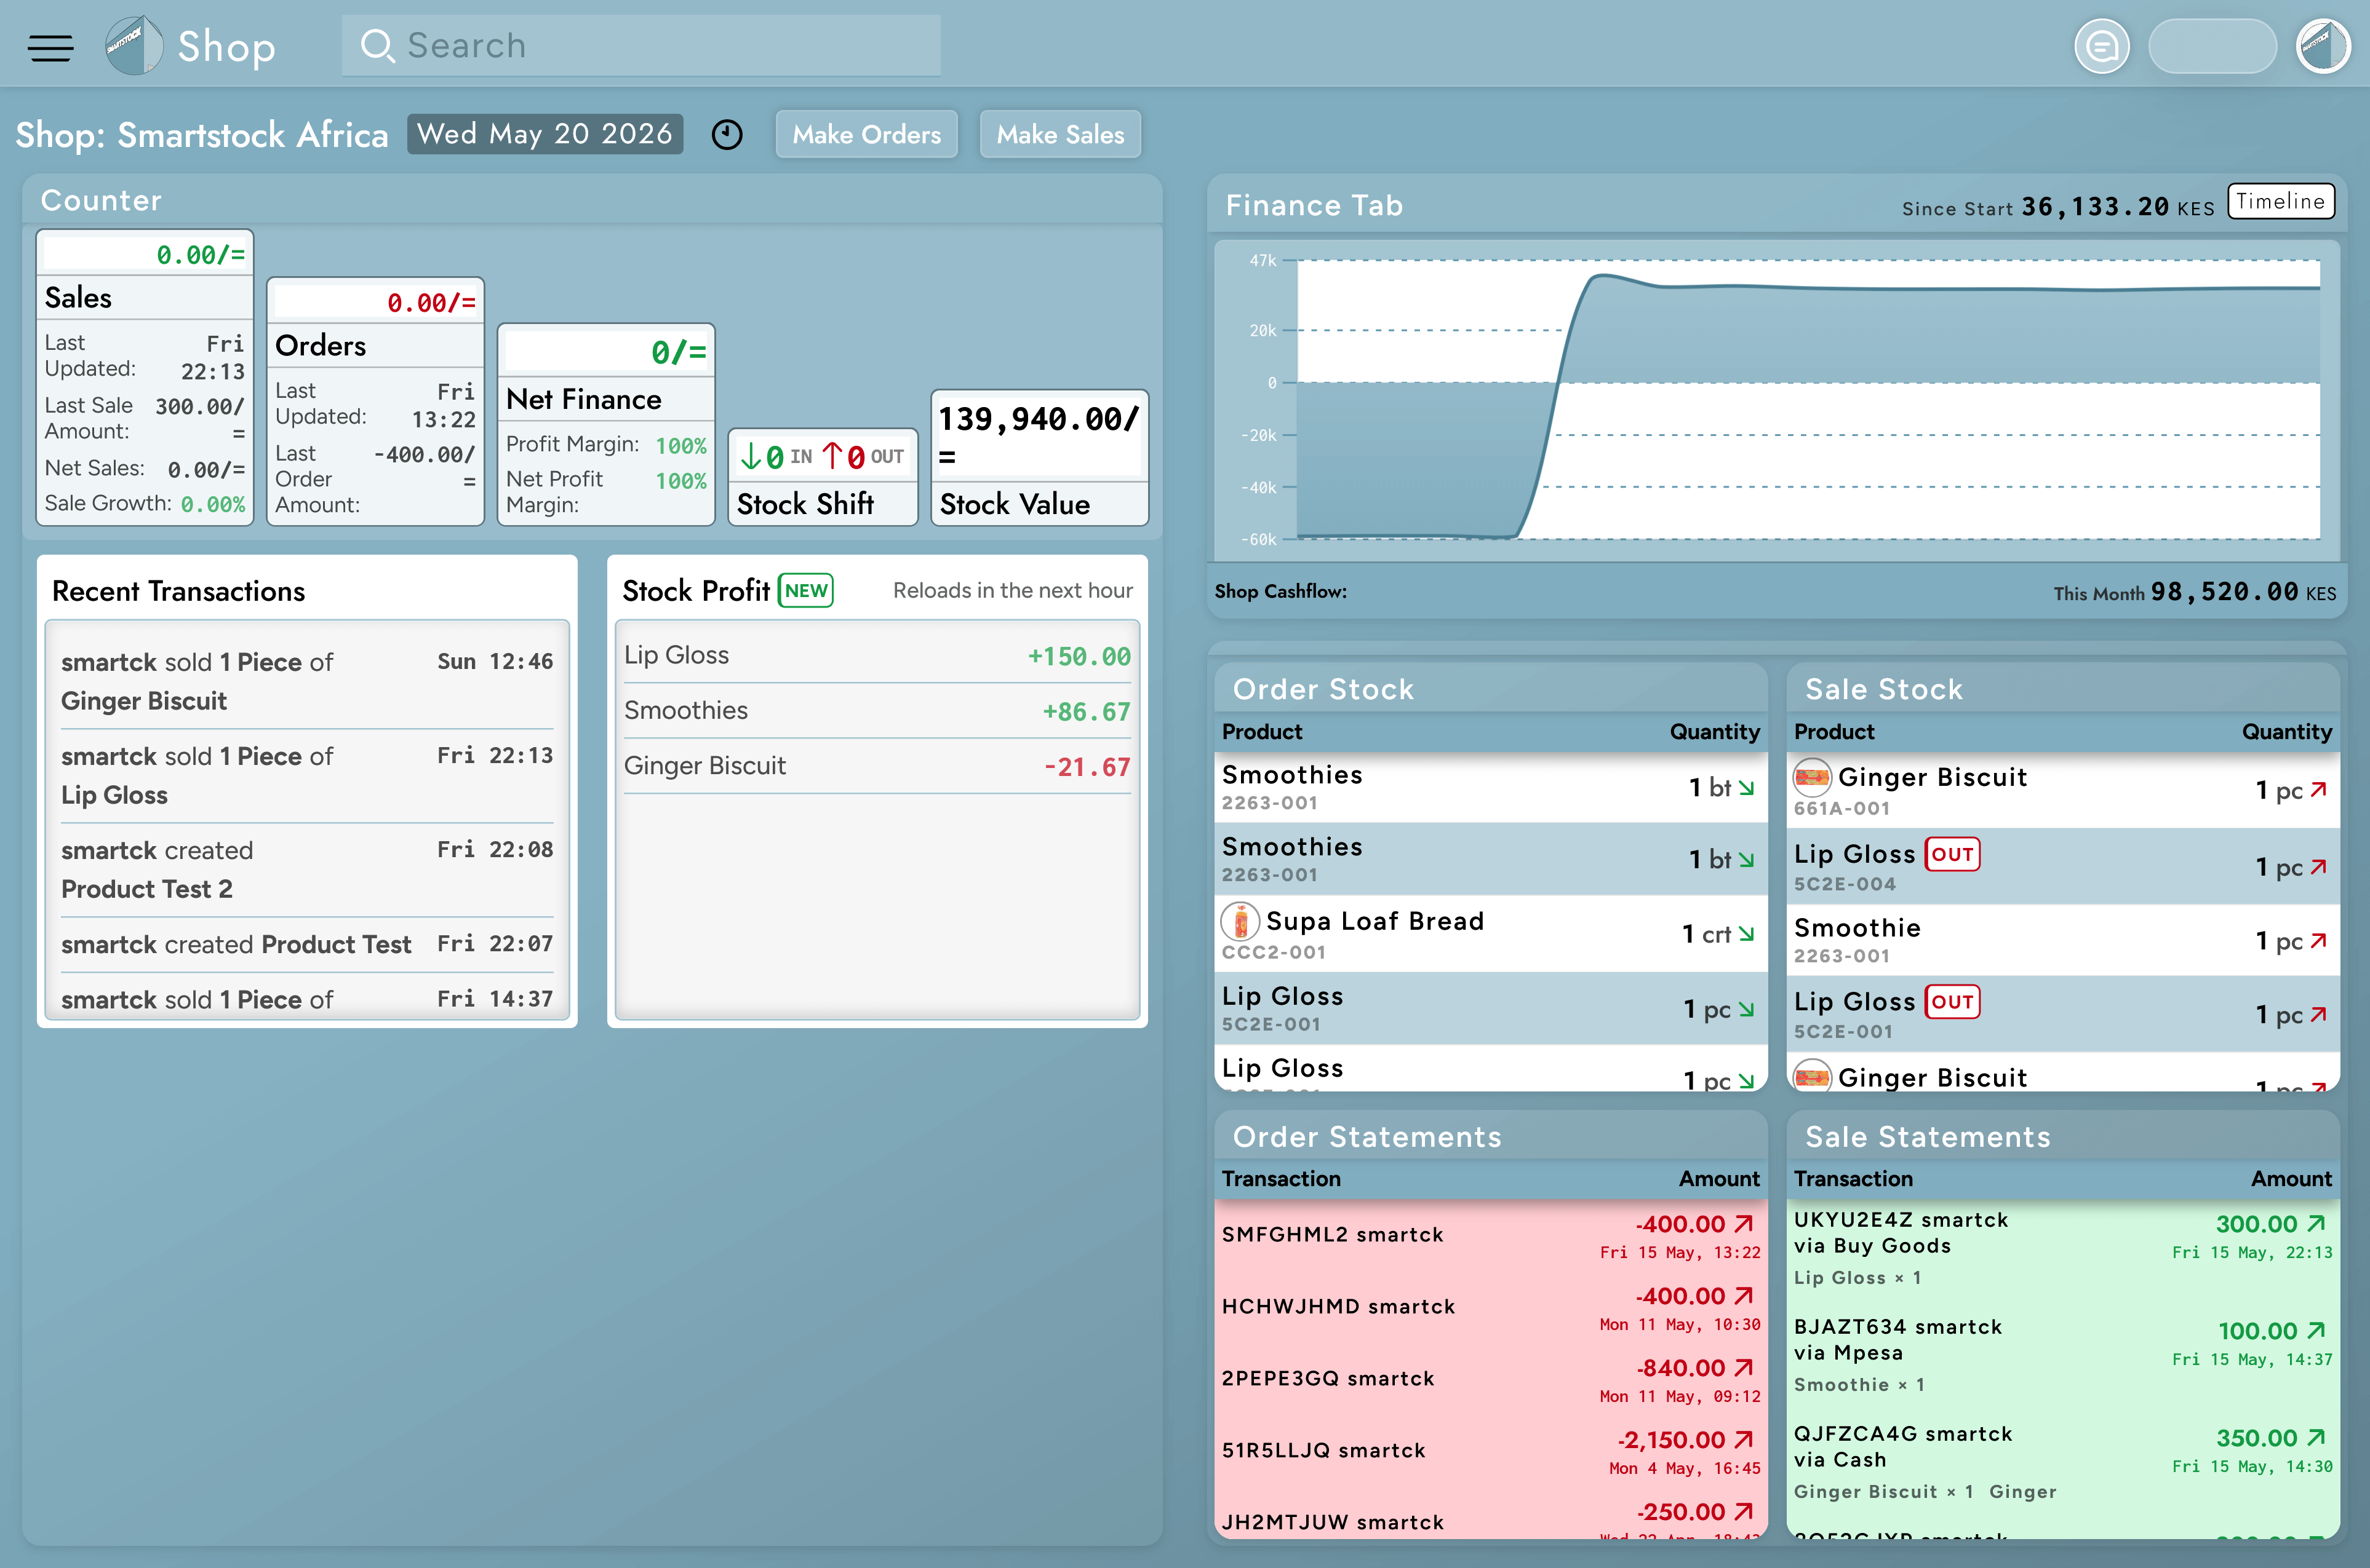Open order SMFGHML2 arrow icon
This screenshot has width=2370, height=1568.
[x=1744, y=1224]
